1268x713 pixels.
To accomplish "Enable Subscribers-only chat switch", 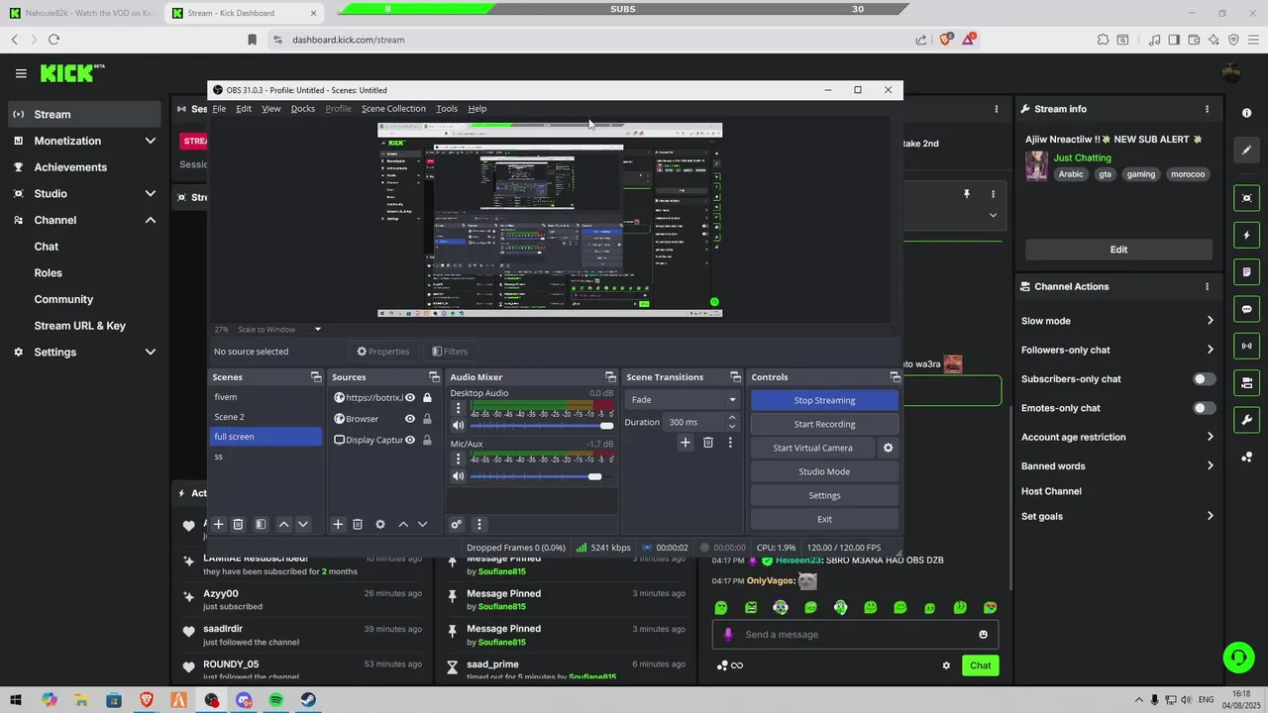I will (x=1205, y=379).
